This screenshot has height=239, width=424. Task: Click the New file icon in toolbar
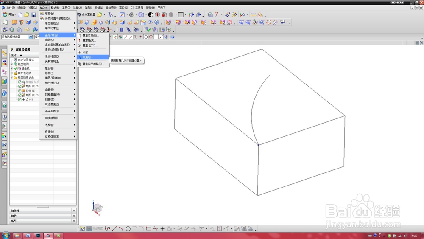click(20, 14)
